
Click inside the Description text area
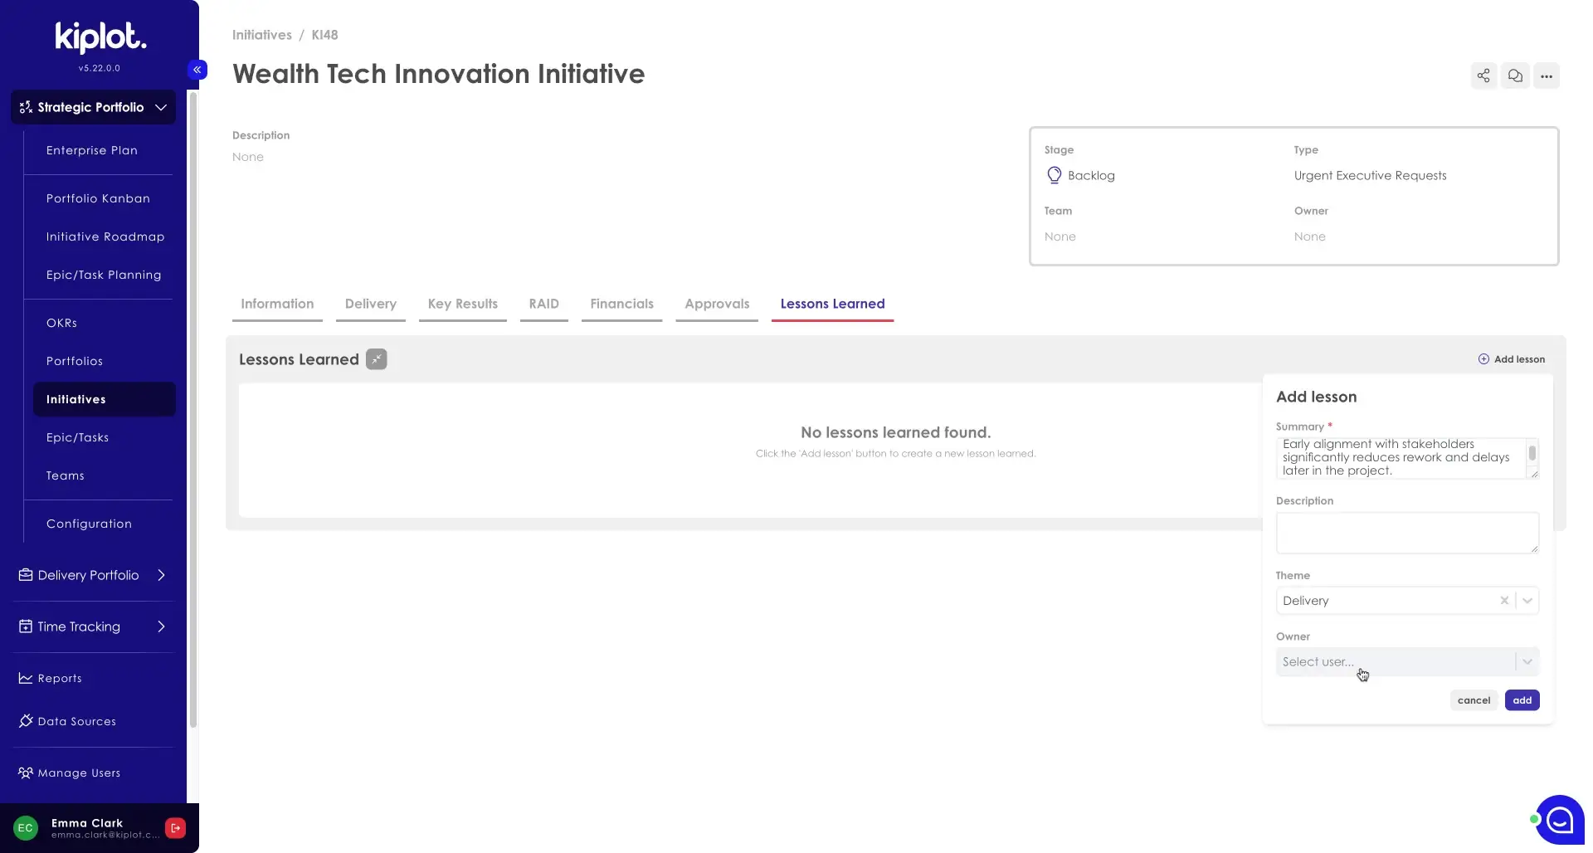click(x=1405, y=533)
